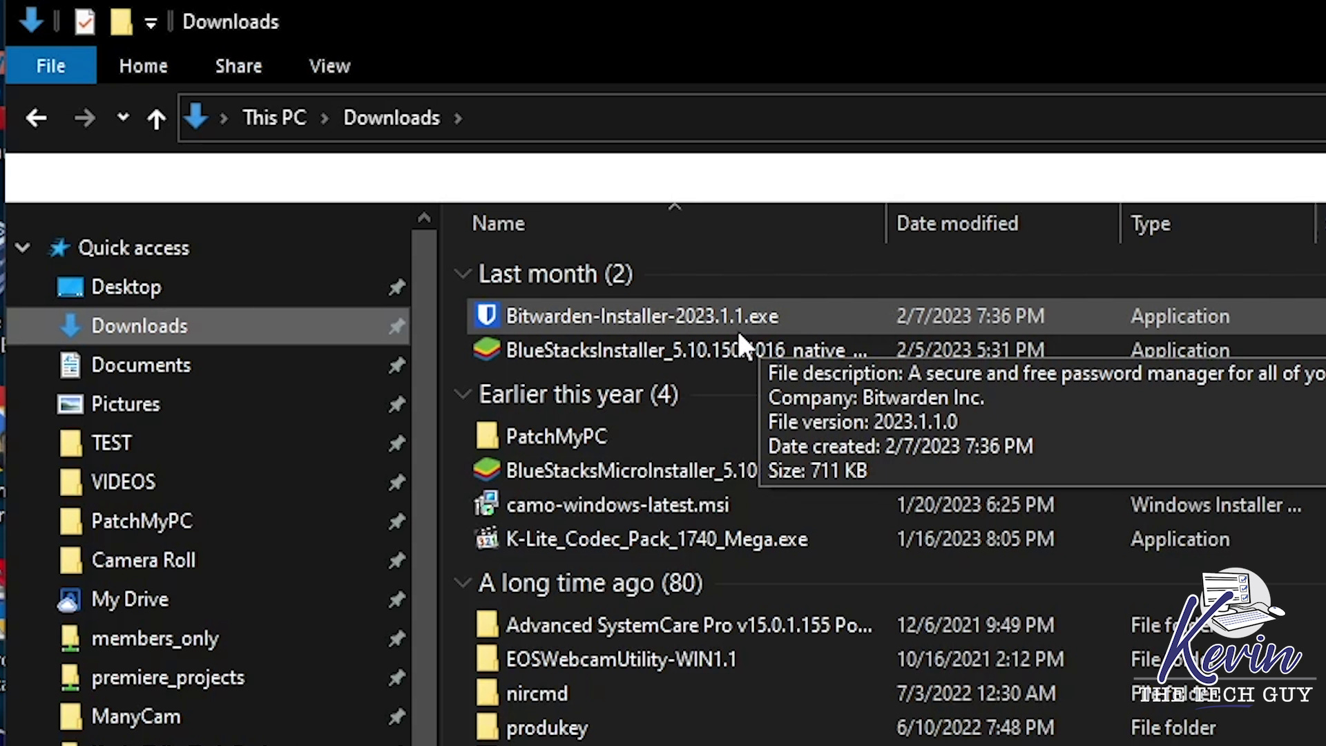This screenshot has height=746, width=1326.
Task: Click This PC in the address path
Action: point(274,118)
